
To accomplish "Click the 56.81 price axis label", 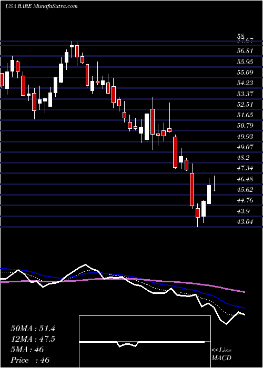I will 245,51.
